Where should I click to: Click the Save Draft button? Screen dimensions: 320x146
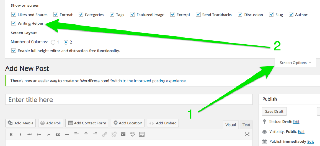274,111
